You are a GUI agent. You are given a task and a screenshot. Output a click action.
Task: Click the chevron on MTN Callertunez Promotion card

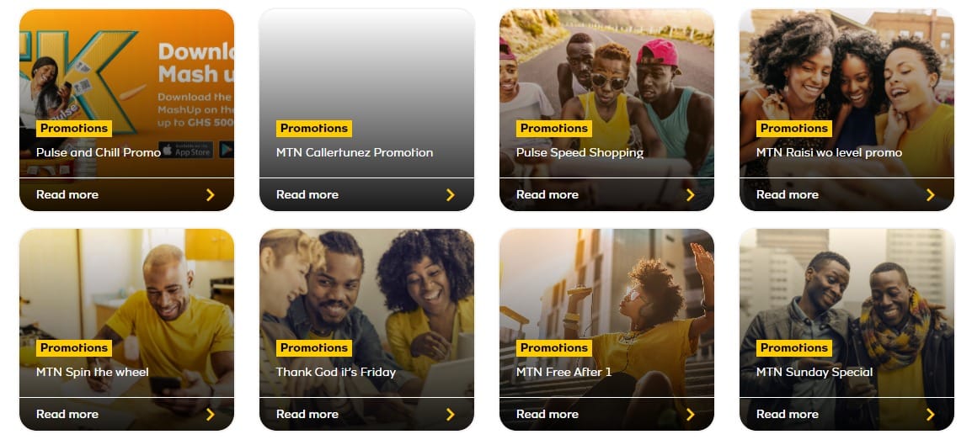450,195
